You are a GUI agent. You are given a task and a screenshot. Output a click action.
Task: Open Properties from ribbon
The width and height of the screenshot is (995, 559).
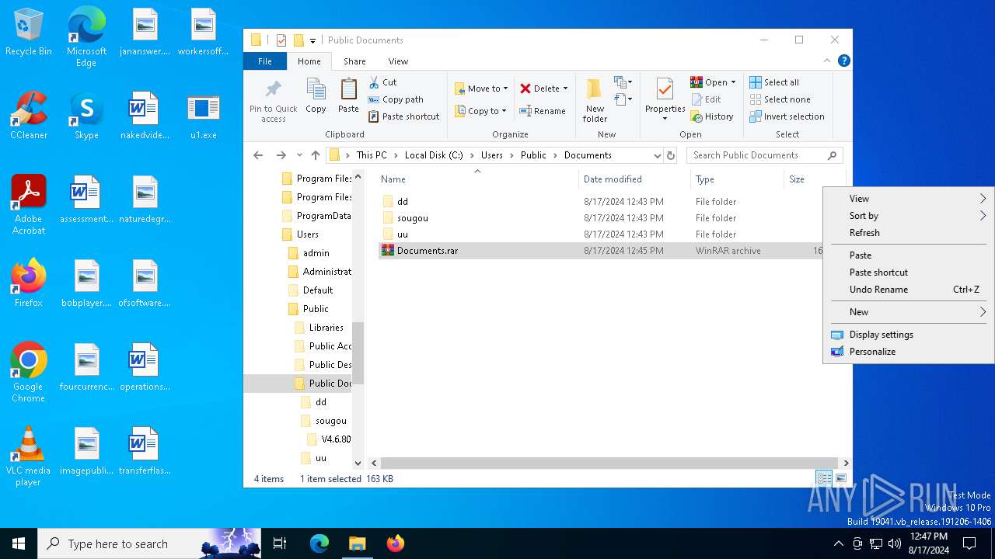point(665,99)
